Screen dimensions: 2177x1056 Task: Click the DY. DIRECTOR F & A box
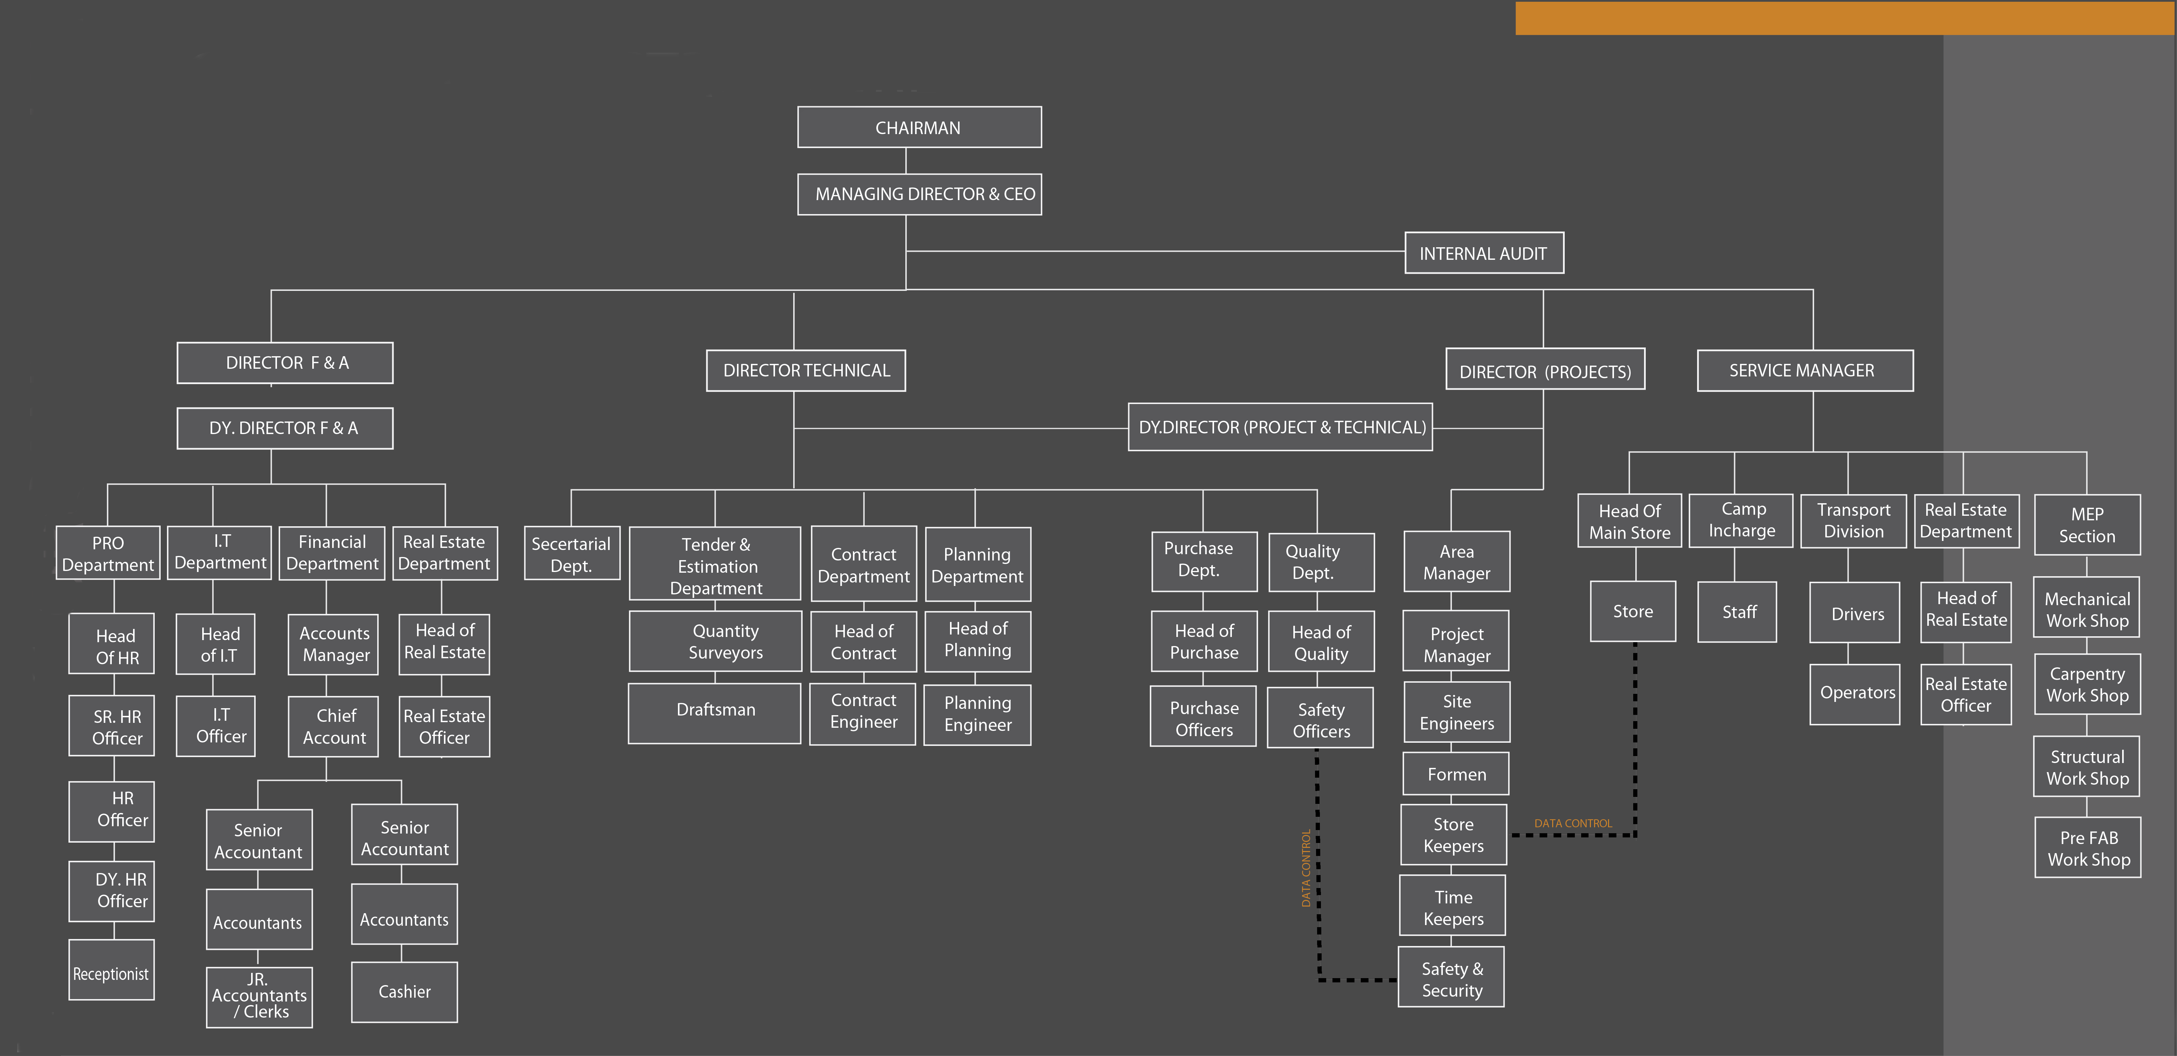[x=285, y=428]
